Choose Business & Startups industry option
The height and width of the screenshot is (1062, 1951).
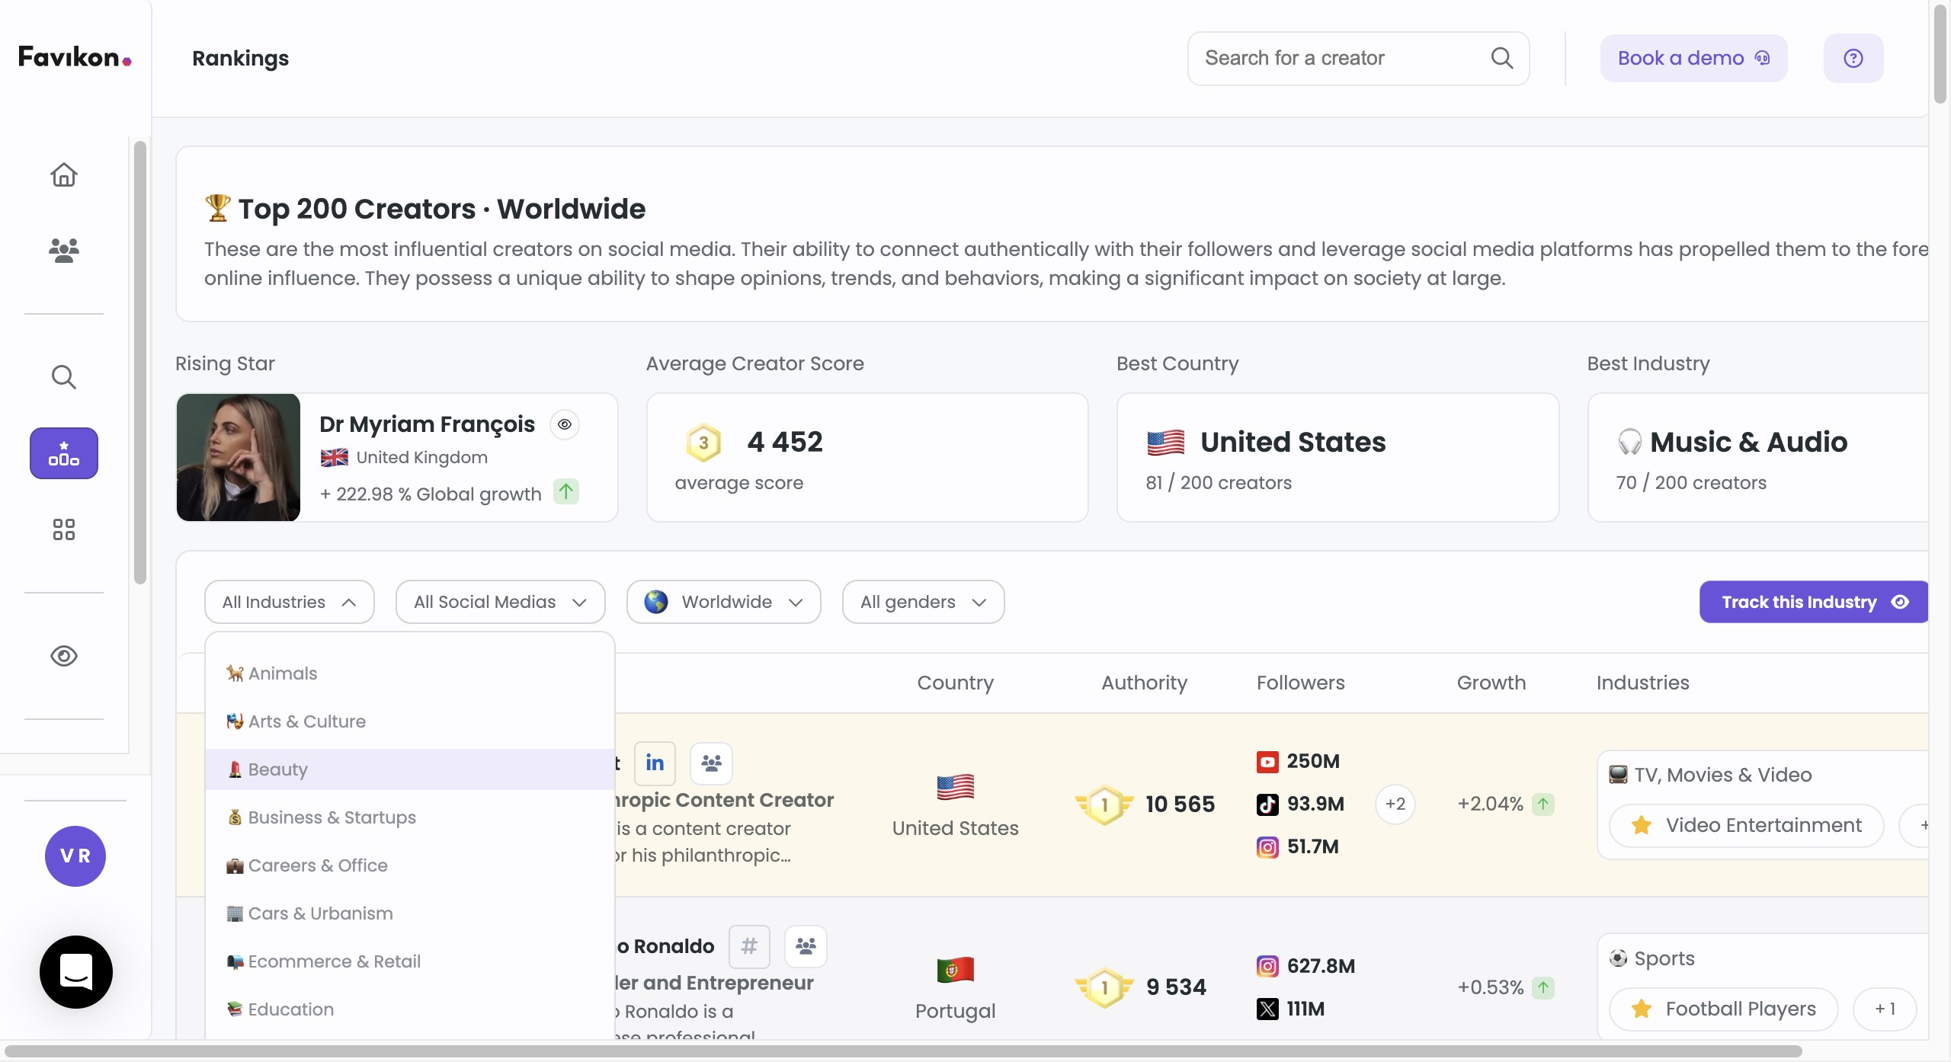(x=332, y=817)
